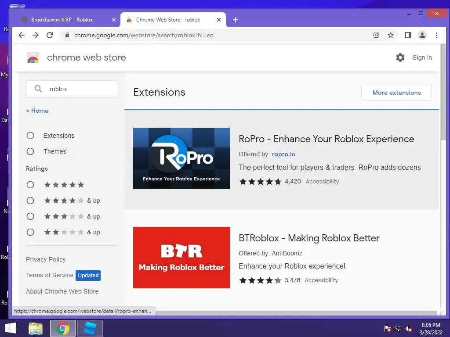
Task: Open the Windows Start menu
Action: [11, 328]
